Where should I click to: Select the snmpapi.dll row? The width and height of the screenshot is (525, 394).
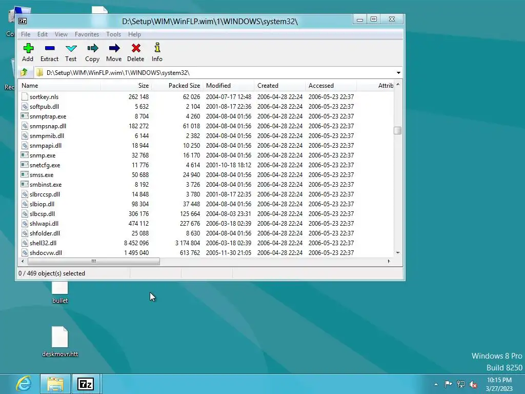click(x=206, y=145)
